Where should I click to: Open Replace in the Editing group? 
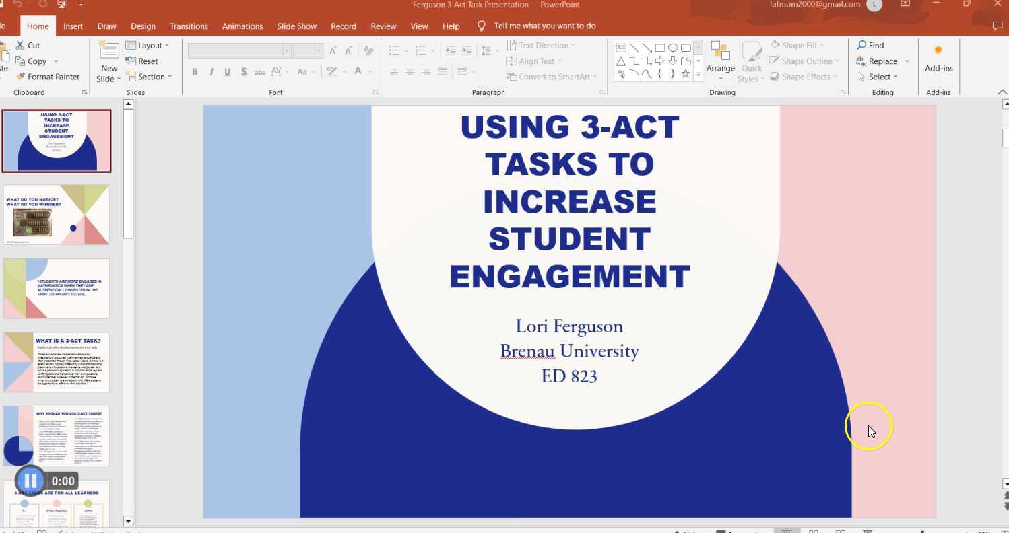click(x=880, y=61)
